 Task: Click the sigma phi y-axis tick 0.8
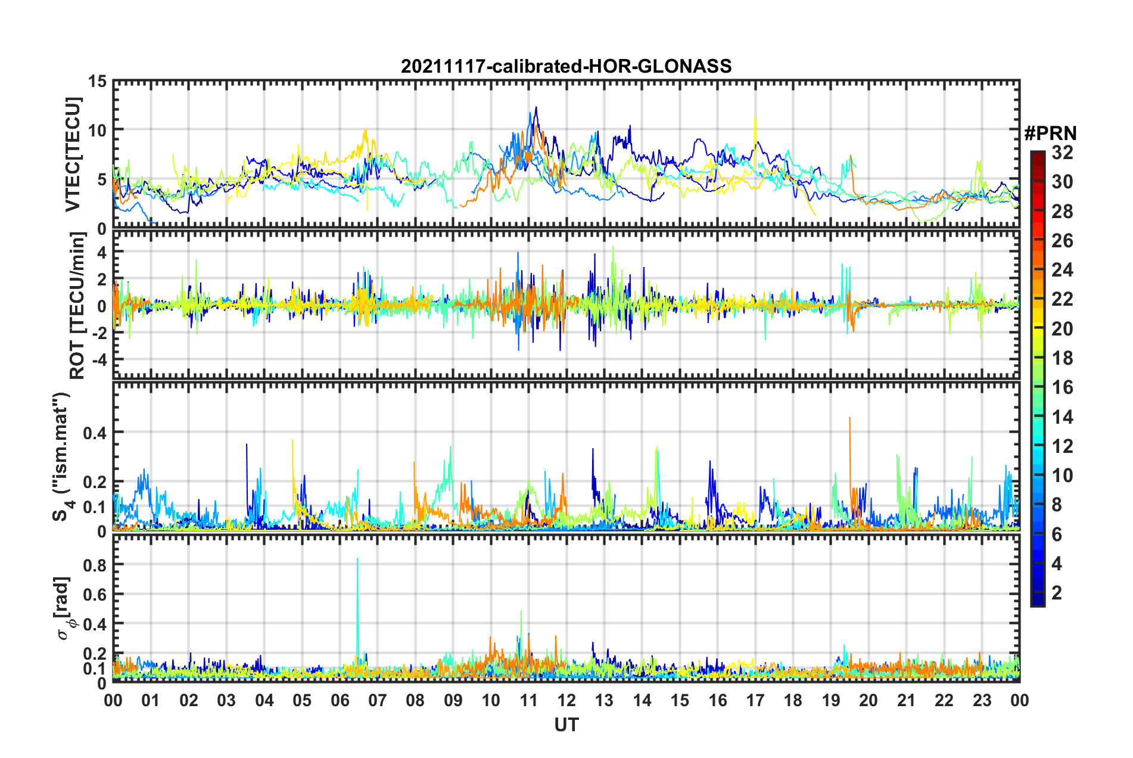[x=94, y=565]
